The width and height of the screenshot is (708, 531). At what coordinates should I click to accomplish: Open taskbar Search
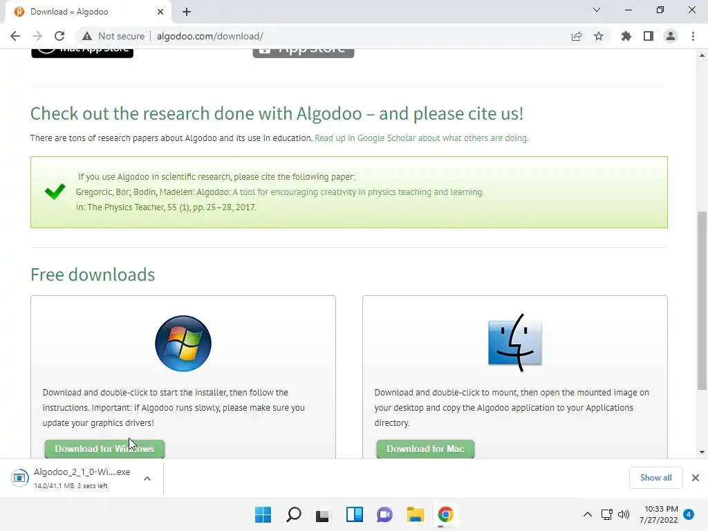click(x=293, y=514)
